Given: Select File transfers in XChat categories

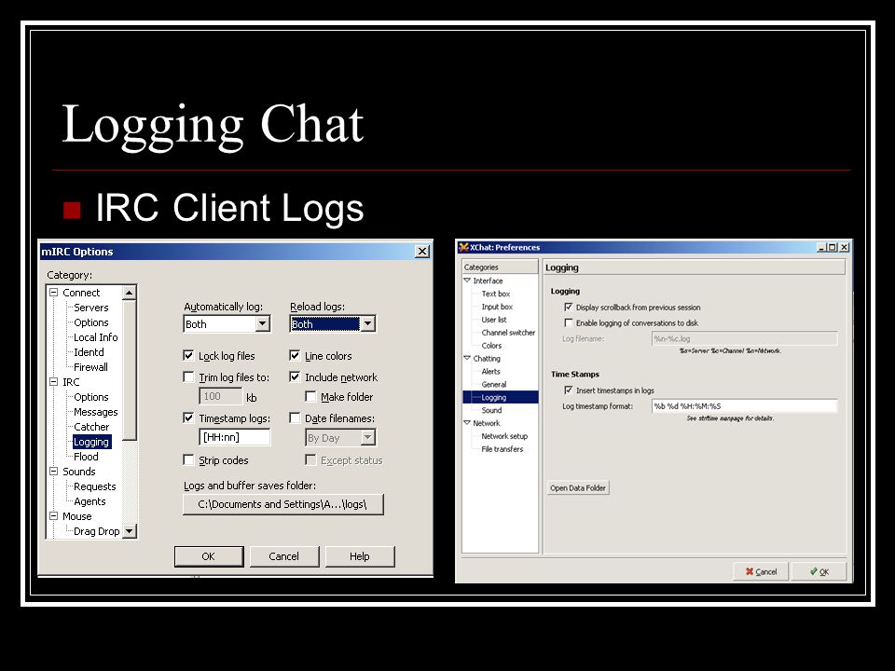Looking at the screenshot, I should click(x=503, y=449).
